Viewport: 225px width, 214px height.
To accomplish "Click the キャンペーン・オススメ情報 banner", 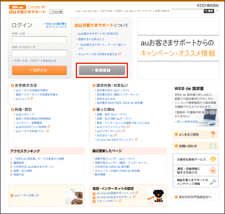I will click(178, 48).
